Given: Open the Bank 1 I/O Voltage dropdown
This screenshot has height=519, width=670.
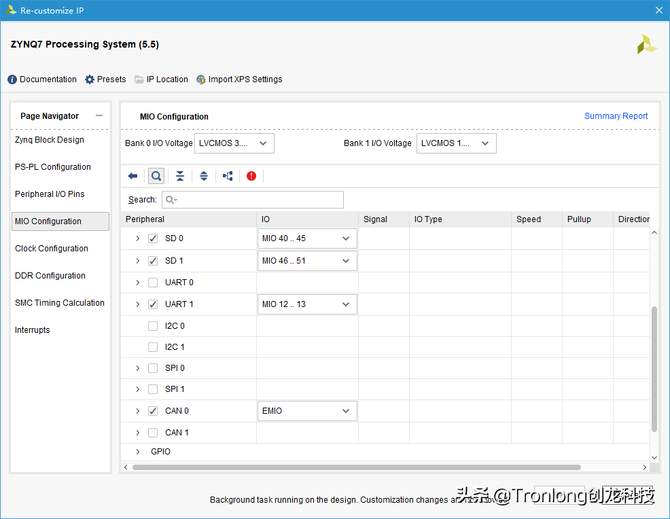Looking at the screenshot, I should 457,143.
